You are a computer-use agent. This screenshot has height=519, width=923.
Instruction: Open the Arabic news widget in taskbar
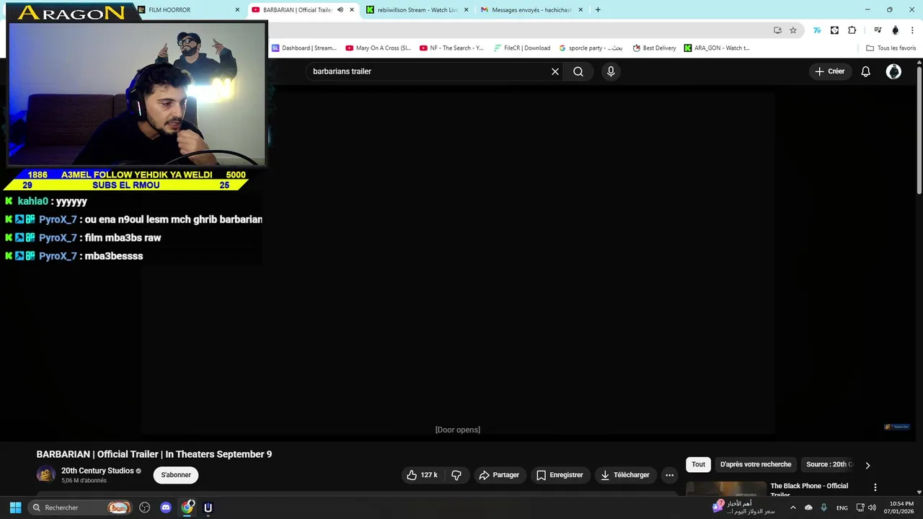743,507
